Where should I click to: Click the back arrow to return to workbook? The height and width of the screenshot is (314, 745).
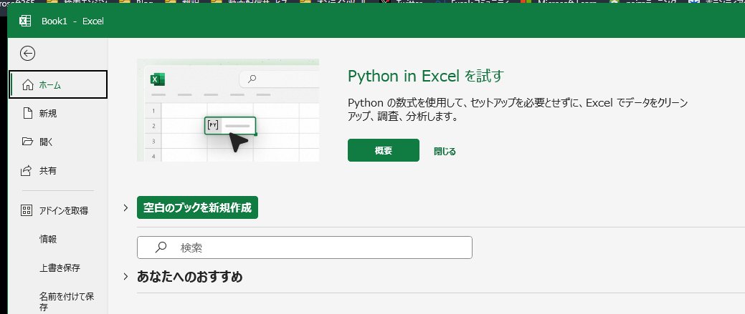point(27,54)
